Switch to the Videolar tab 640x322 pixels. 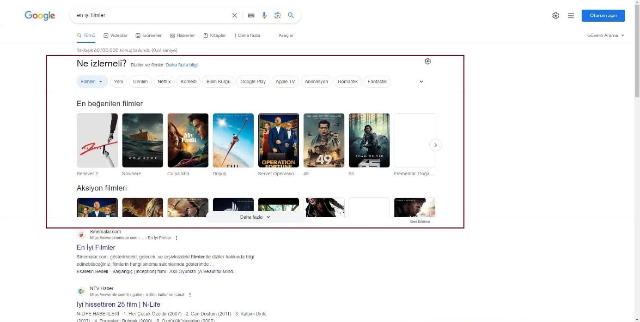pos(116,36)
